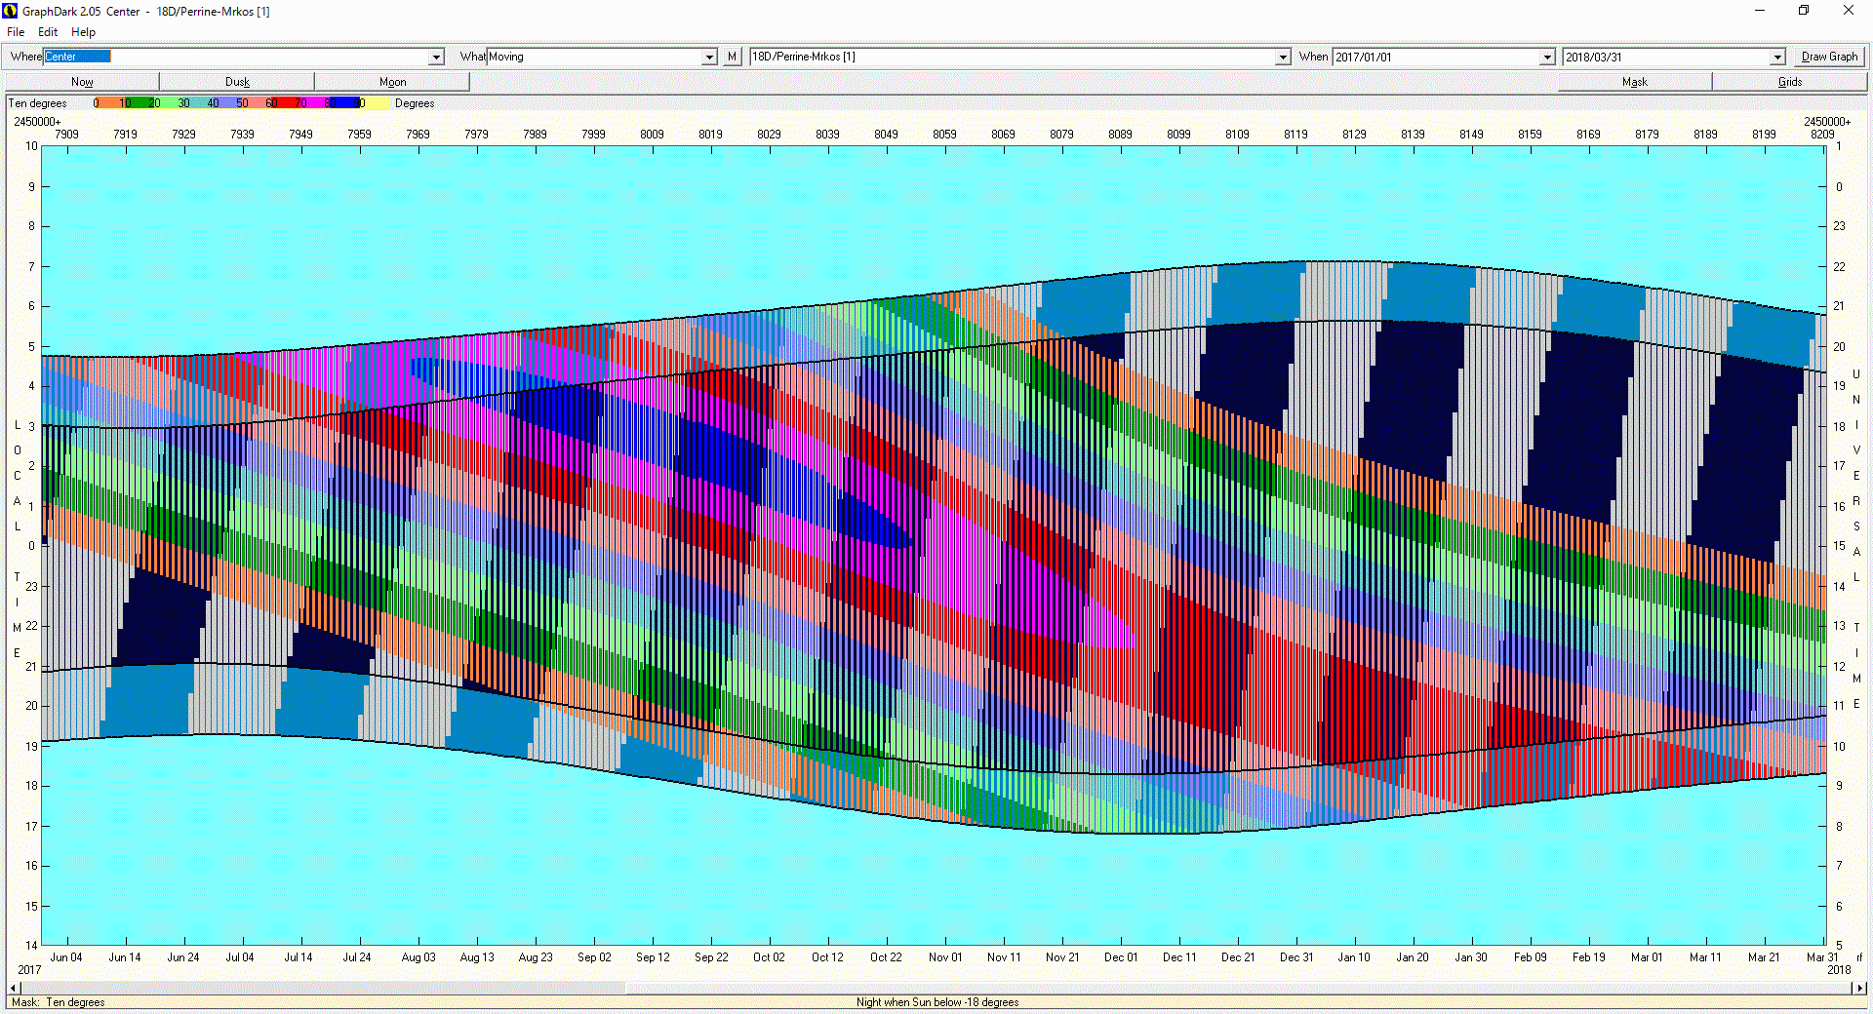Click into the 2017/01/01 start date field
This screenshot has width=1873, height=1014.
1436,57
